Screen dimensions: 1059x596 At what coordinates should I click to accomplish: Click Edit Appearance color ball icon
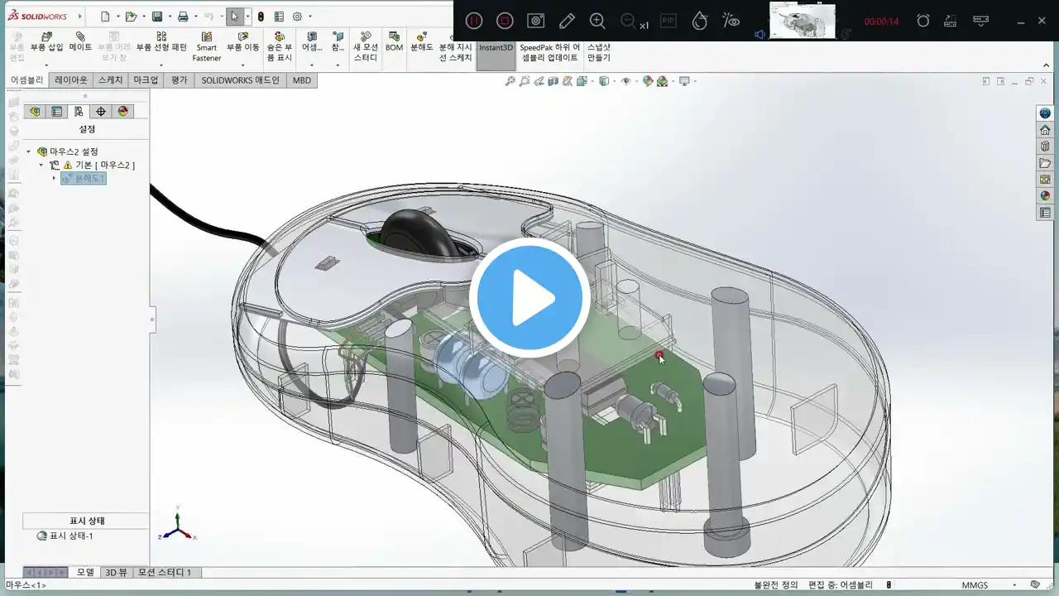[648, 81]
